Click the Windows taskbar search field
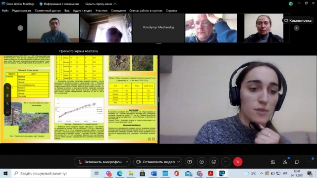317x178 pixels. (51, 174)
